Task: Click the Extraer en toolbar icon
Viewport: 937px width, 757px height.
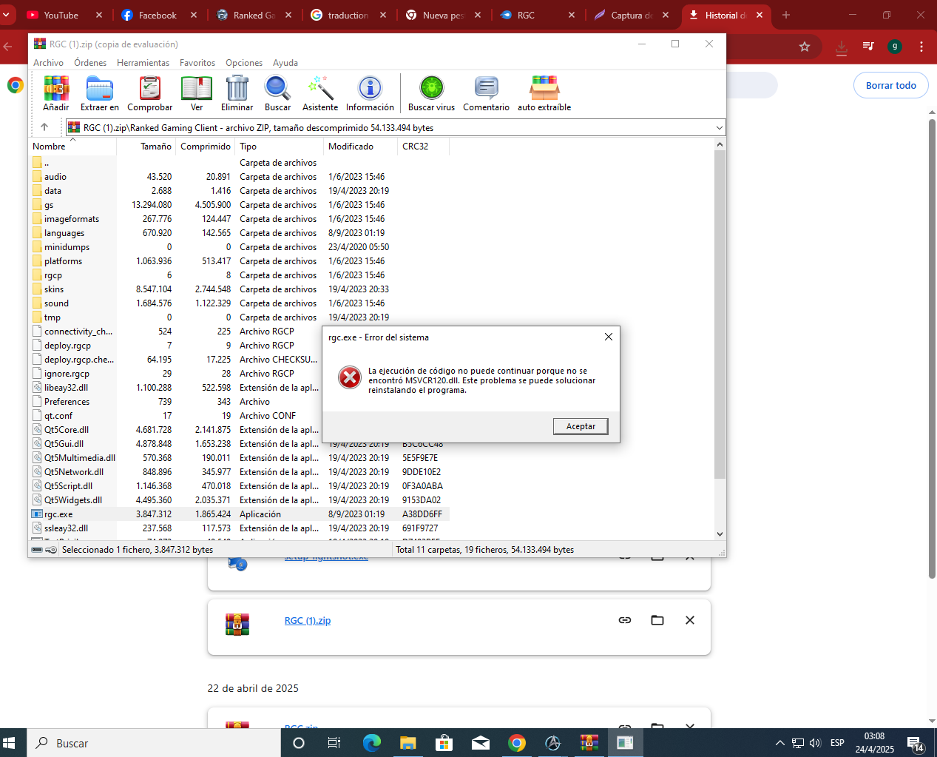Action: click(x=100, y=93)
